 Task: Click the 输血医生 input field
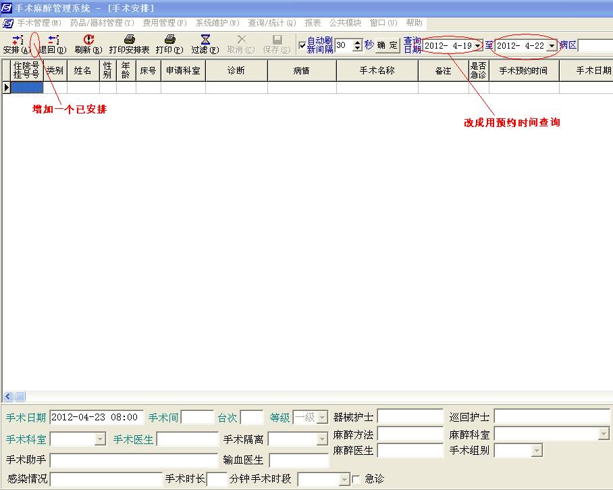(298, 460)
